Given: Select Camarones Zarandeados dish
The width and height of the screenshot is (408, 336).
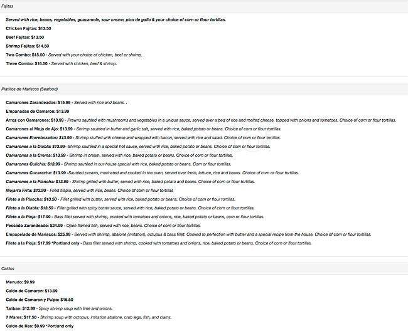Looking at the screenshot, I should click(38, 102).
